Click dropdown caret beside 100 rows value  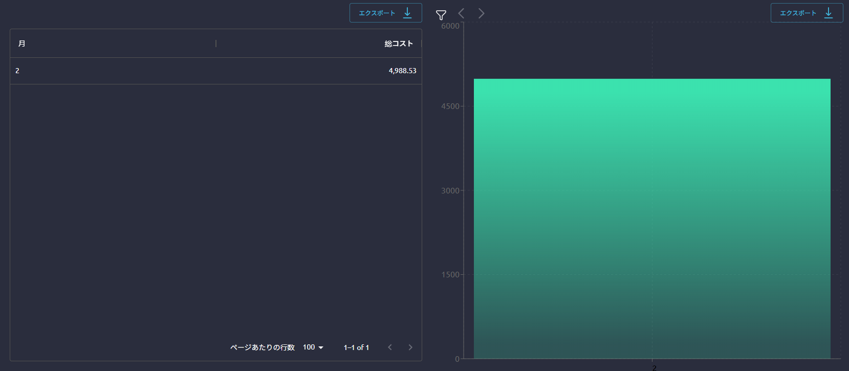(x=321, y=348)
